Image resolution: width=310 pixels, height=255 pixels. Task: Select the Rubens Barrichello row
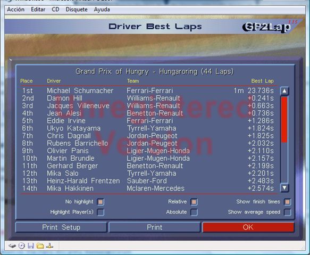pyautogui.click(x=148, y=143)
